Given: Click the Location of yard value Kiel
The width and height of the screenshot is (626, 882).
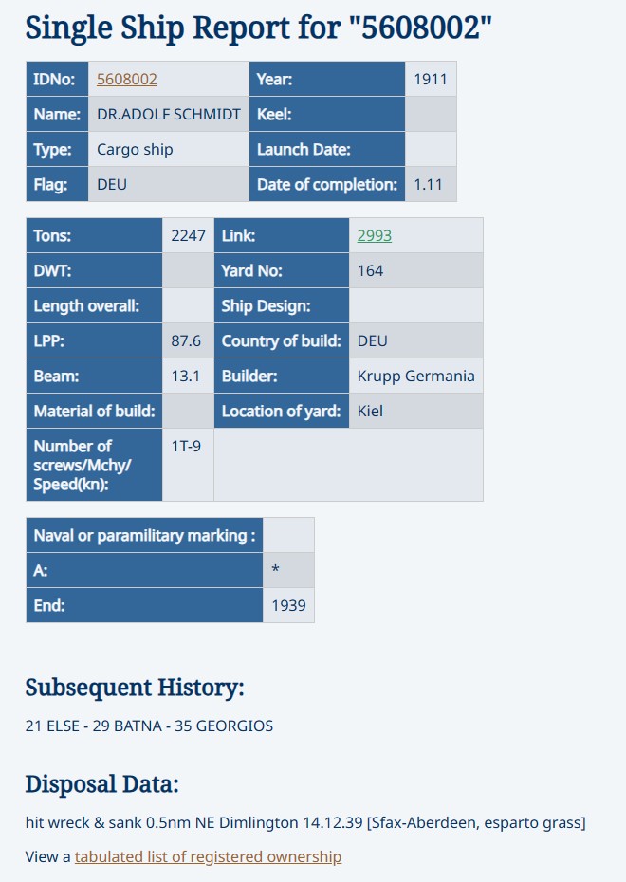Looking at the screenshot, I should [x=370, y=412].
